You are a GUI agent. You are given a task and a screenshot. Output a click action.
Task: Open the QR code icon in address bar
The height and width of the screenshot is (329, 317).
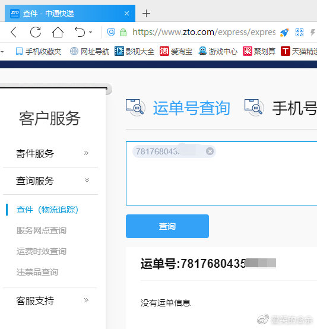click(299, 32)
